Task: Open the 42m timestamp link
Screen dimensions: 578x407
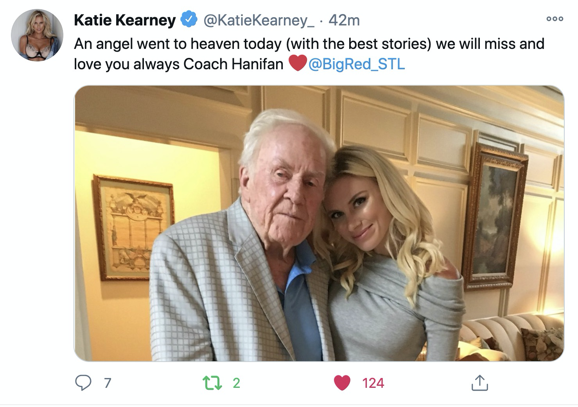Action: pos(344,20)
